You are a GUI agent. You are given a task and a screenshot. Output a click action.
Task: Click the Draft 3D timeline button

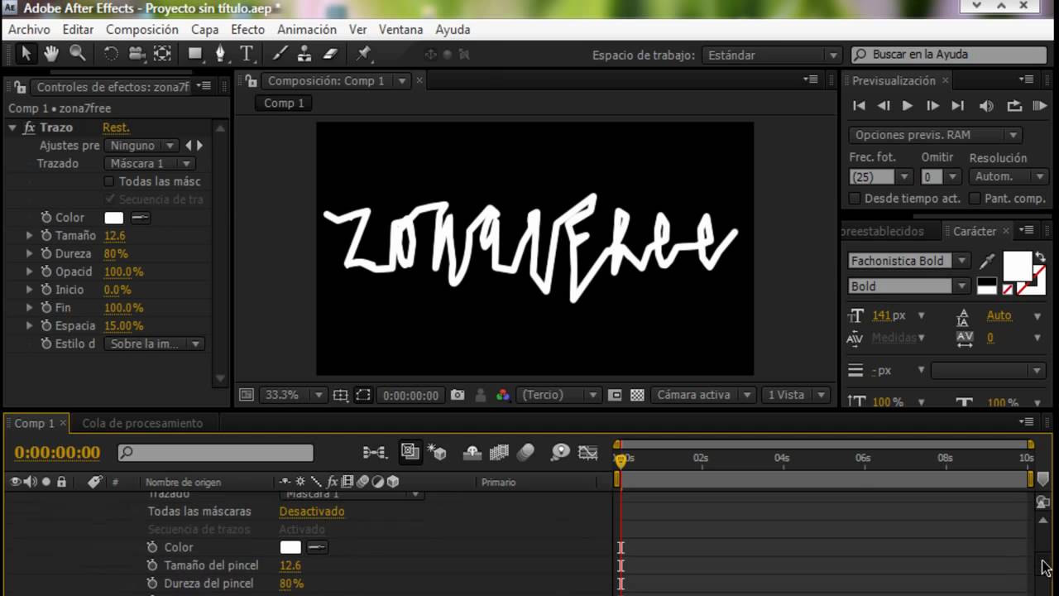click(x=437, y=452)
